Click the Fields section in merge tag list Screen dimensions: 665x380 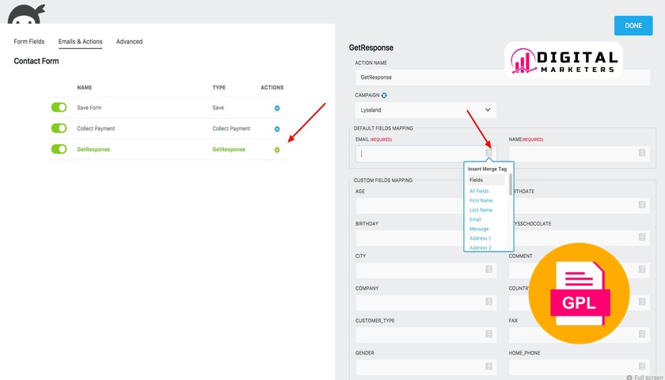[x=486, y=180]
